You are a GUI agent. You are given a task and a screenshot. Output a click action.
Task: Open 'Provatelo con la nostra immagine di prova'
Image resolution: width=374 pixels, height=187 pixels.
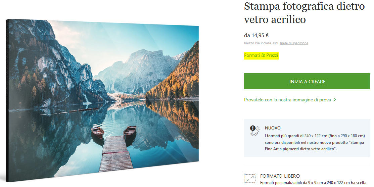point(287,100)
